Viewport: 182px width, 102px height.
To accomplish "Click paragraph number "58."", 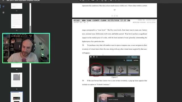I will click(x=83, y=45).
